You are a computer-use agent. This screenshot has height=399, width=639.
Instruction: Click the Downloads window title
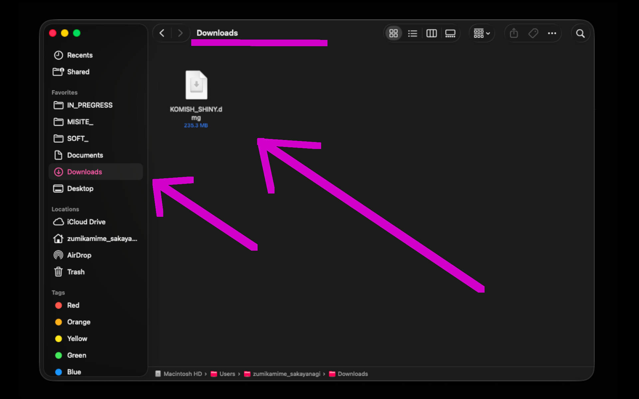pyautogui.click(x=217, y=33)
